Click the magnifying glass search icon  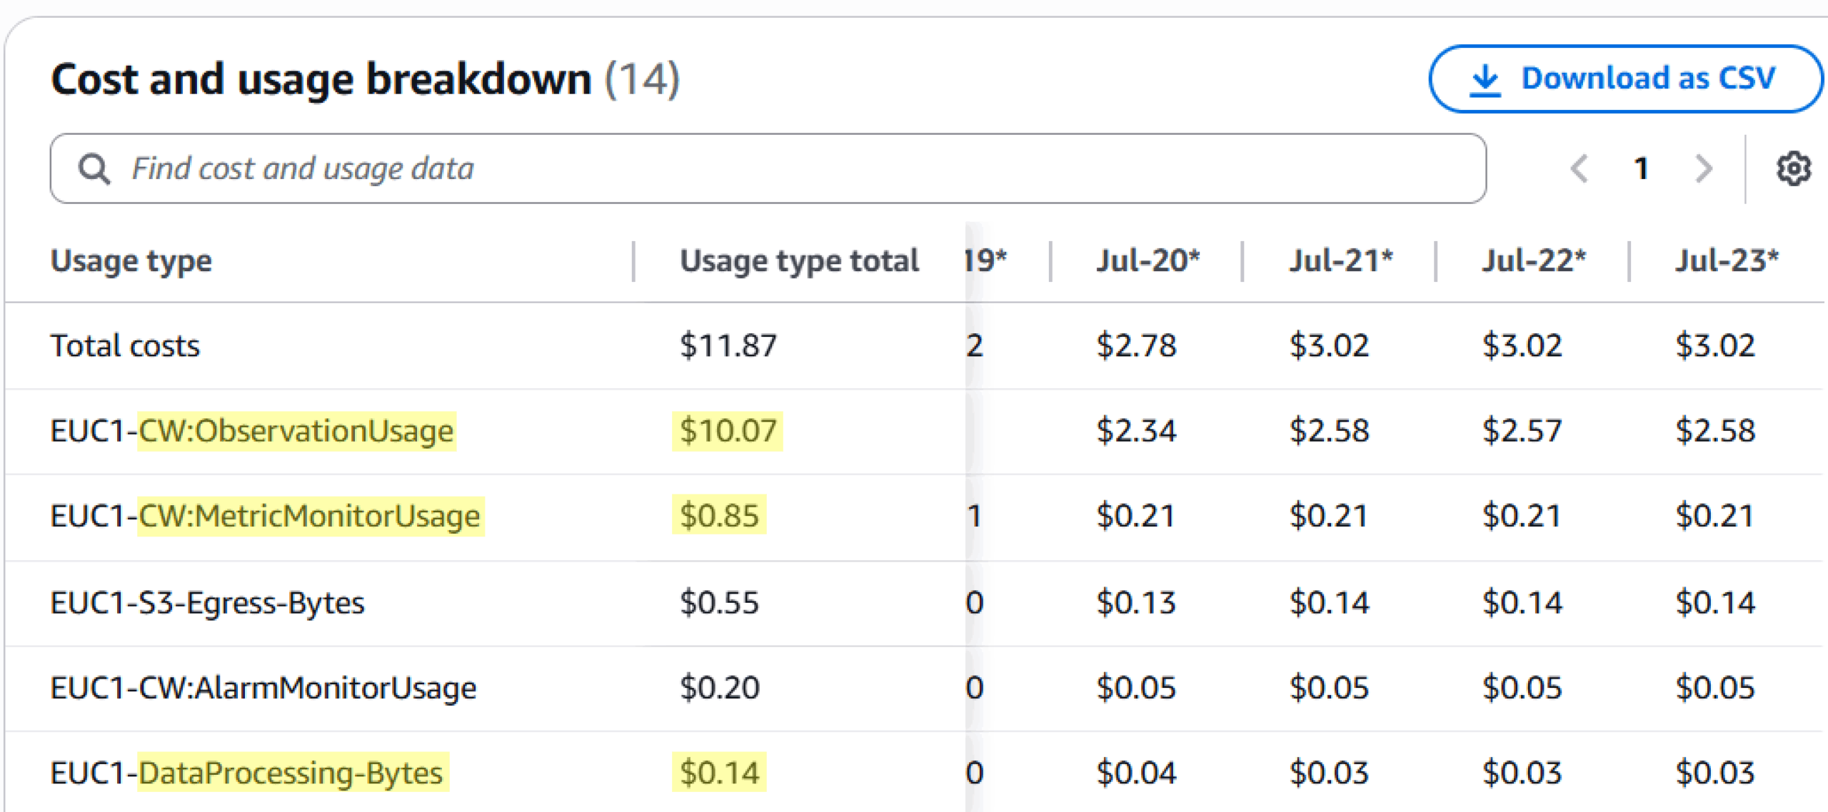(x=94, y=168)
